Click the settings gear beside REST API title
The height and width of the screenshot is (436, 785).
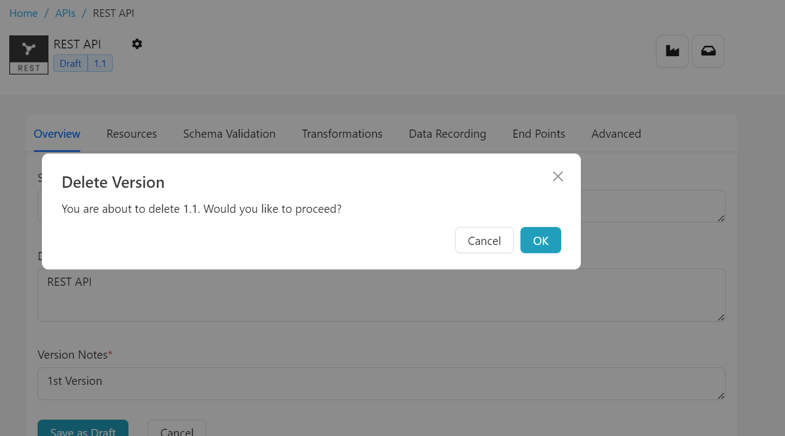click(x=137, y=44)
